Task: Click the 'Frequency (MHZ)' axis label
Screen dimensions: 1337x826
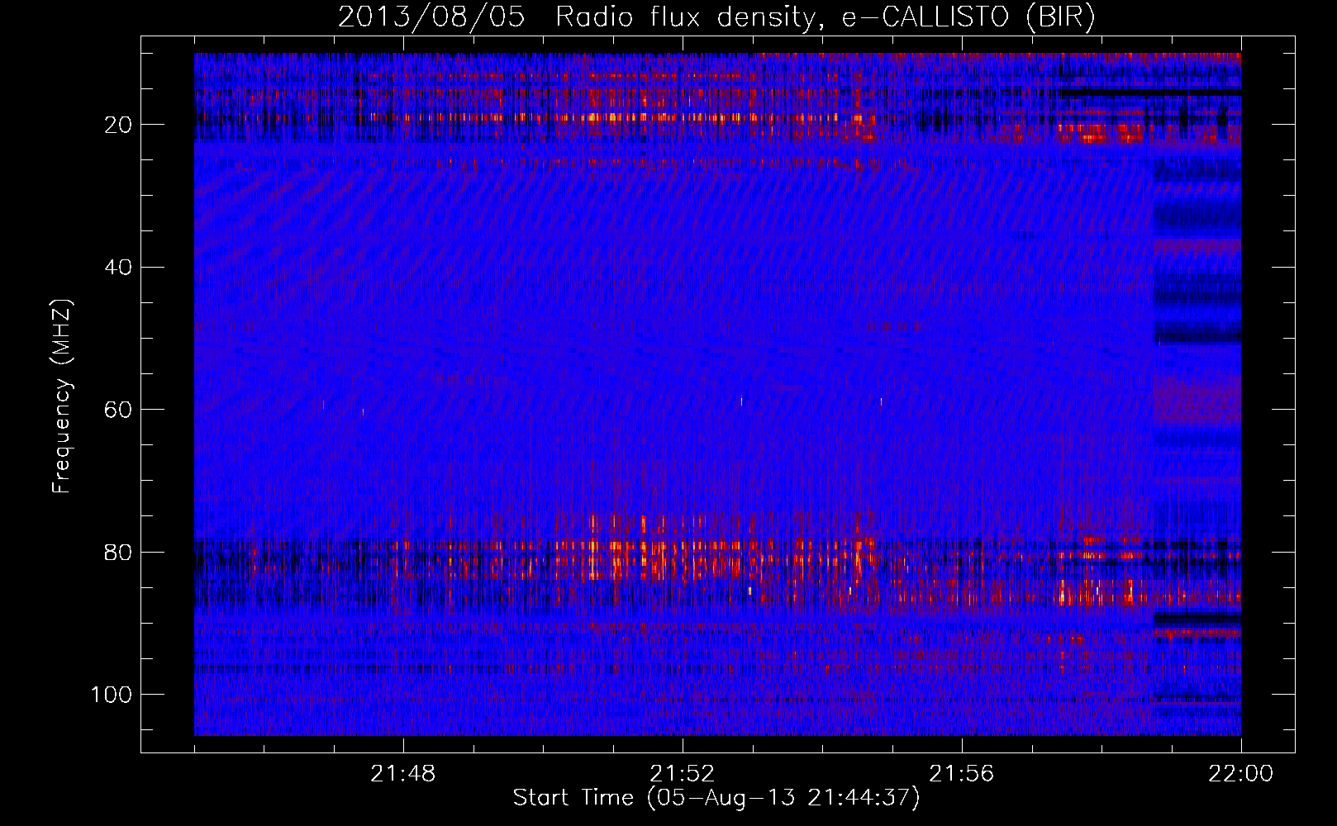Action: 62,396
